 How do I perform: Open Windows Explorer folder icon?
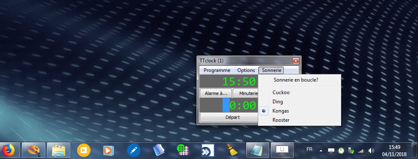point(58,151)
